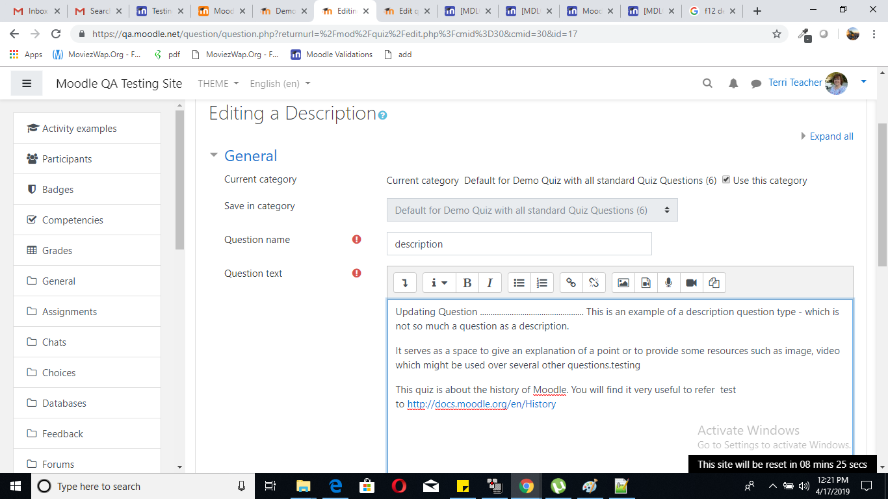Open Participants in sidebar
888x499 pixels.
pos(87,159)
